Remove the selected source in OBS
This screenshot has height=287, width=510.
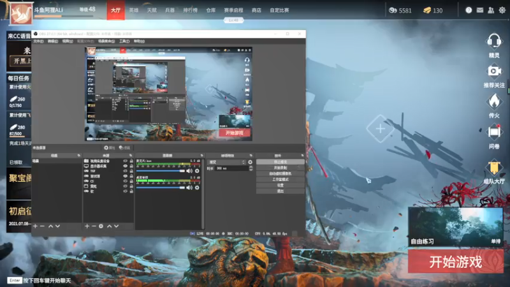click(x=94, y=226)
